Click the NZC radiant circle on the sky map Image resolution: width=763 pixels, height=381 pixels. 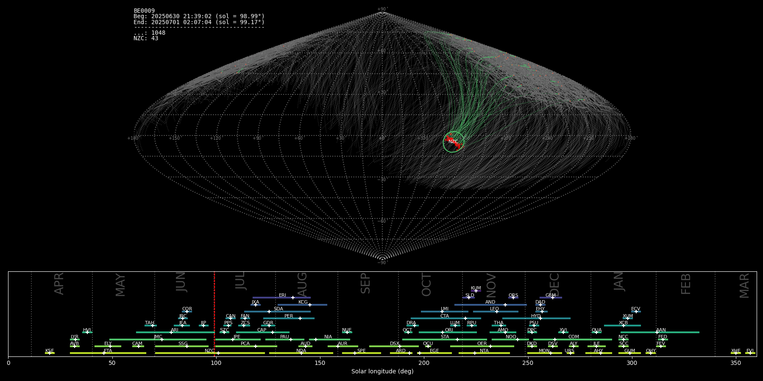click(454, 142)
